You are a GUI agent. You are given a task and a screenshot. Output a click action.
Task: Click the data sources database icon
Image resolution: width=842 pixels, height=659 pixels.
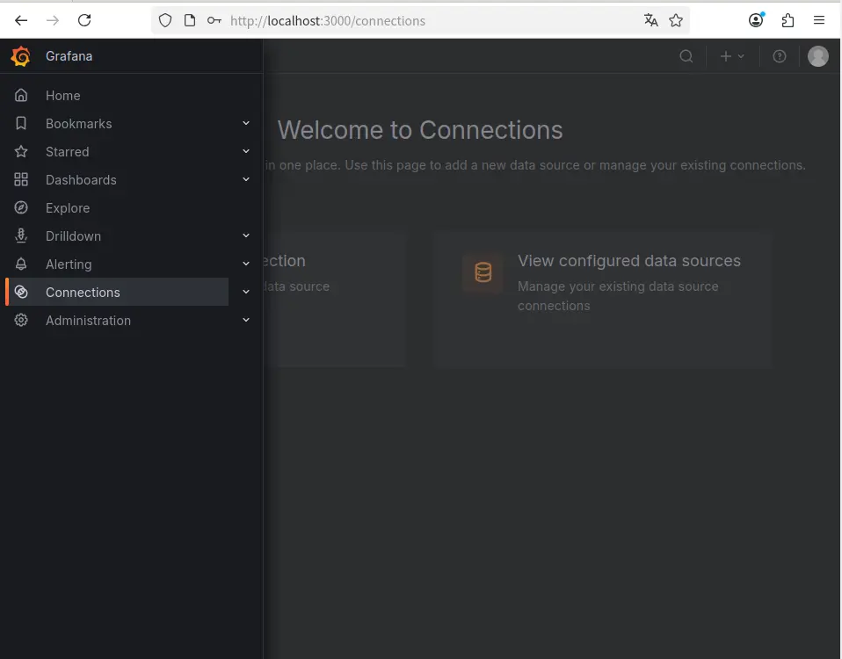[x=483, y=272]
